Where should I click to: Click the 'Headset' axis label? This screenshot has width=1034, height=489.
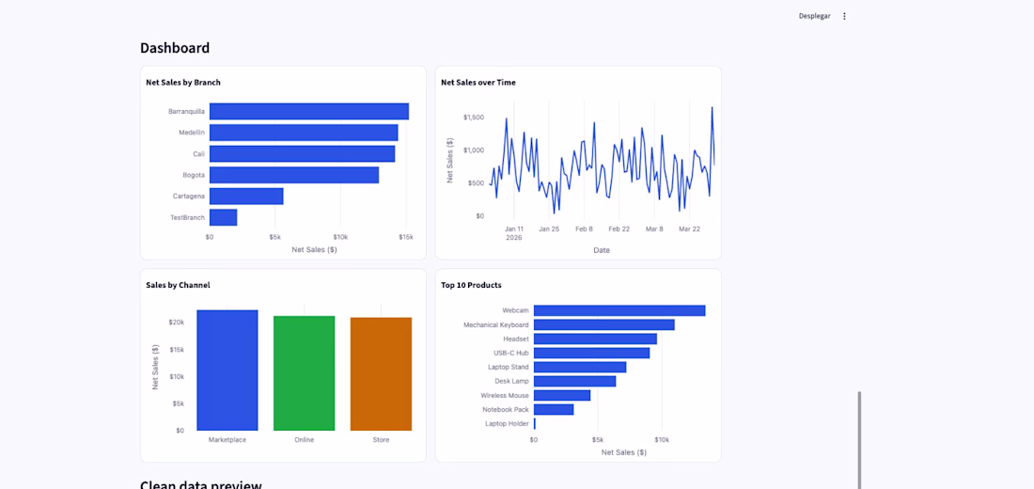coord(516,339)
